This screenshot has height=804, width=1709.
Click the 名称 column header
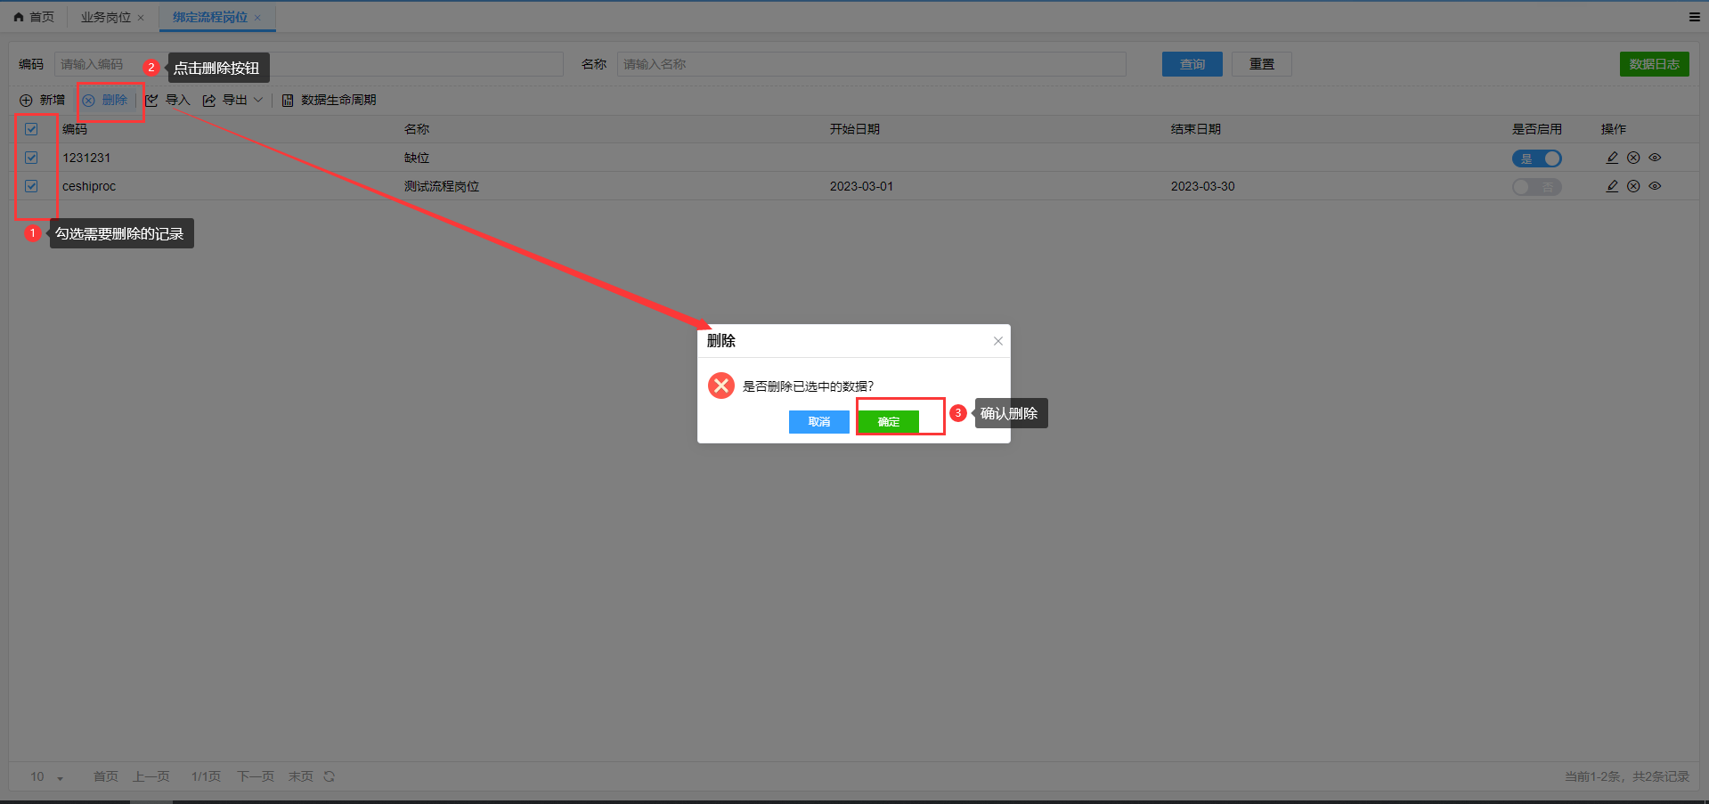point(417,129)
